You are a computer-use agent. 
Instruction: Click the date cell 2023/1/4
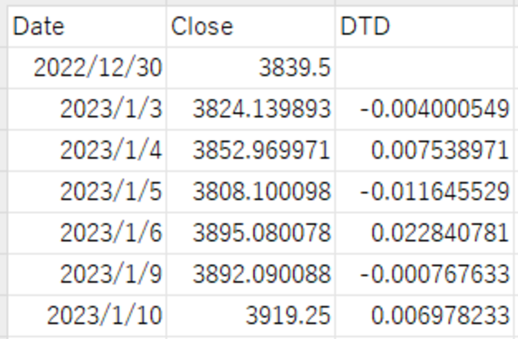coord(87,151)
